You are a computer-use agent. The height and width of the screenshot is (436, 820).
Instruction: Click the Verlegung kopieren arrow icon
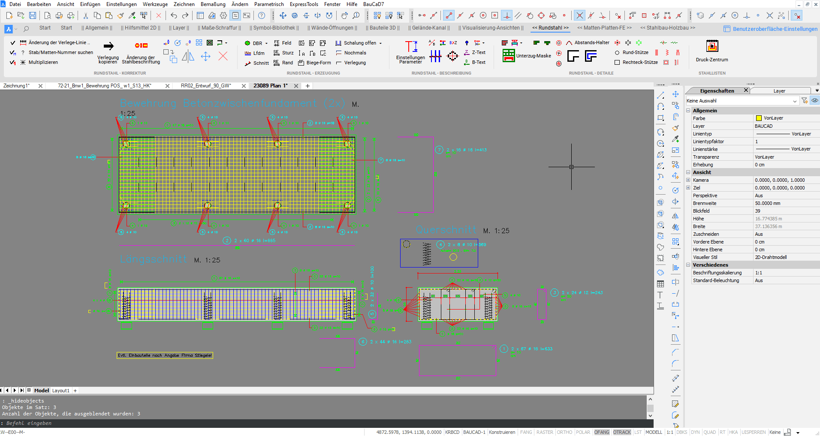click(109, 46)
